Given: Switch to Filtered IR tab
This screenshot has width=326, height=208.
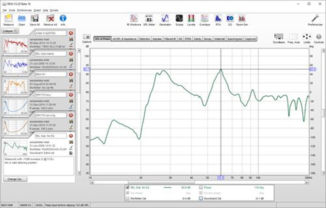Looking at the screenshot, I should click(170, 39).
